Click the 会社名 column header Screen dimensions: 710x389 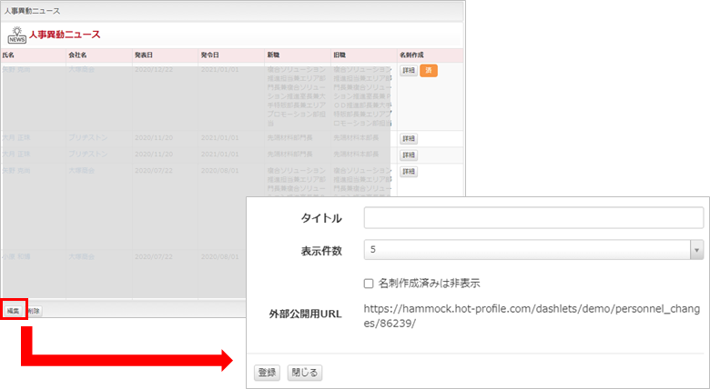pos(79,55)
